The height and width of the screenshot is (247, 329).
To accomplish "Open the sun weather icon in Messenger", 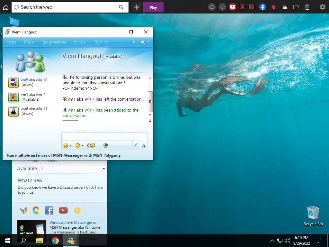I will (77, 210).
